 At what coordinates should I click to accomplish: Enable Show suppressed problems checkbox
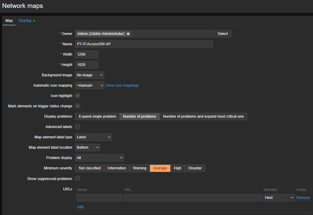(x=78, y=179)
